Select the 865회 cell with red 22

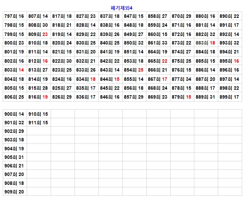[x=158, y=61]
